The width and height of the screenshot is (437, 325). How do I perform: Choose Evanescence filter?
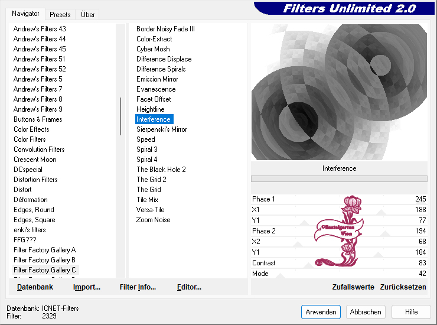point(156,89)
